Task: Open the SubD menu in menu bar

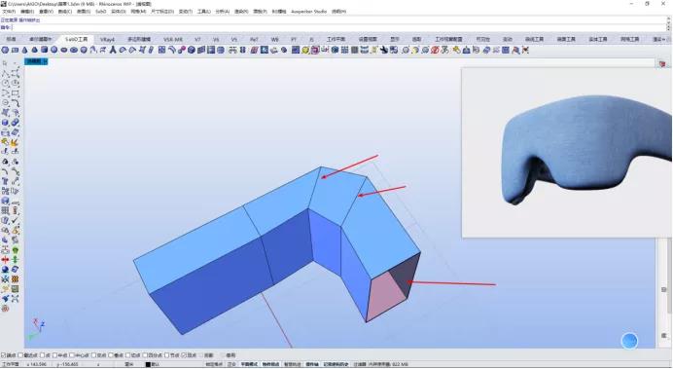Action: (101, 12)
